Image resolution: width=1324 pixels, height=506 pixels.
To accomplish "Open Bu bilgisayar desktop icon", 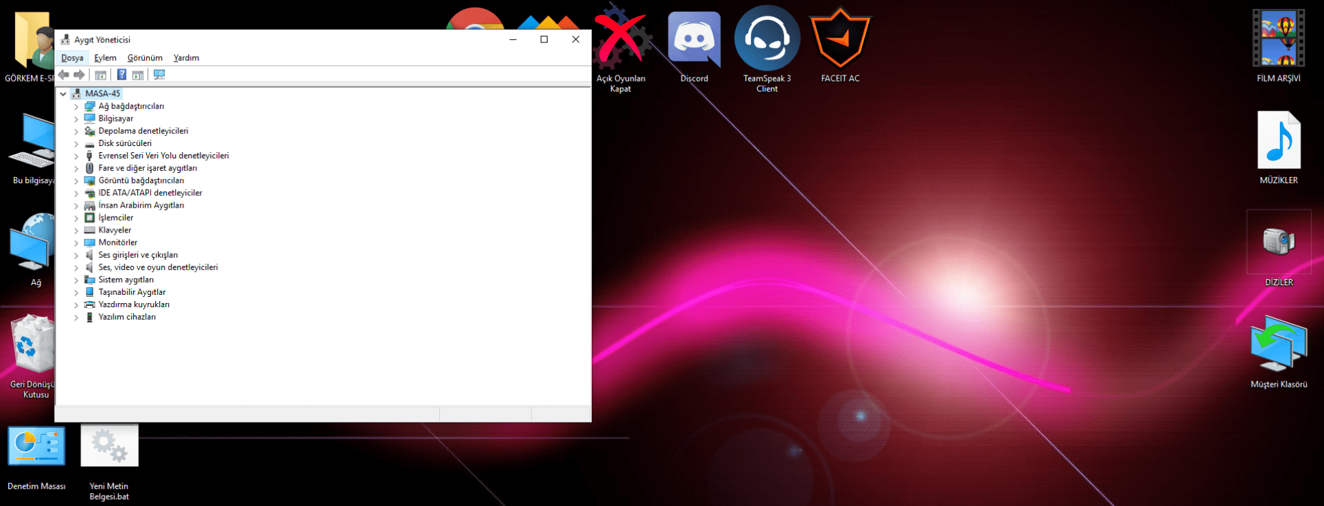I will [x=32, y=148].
